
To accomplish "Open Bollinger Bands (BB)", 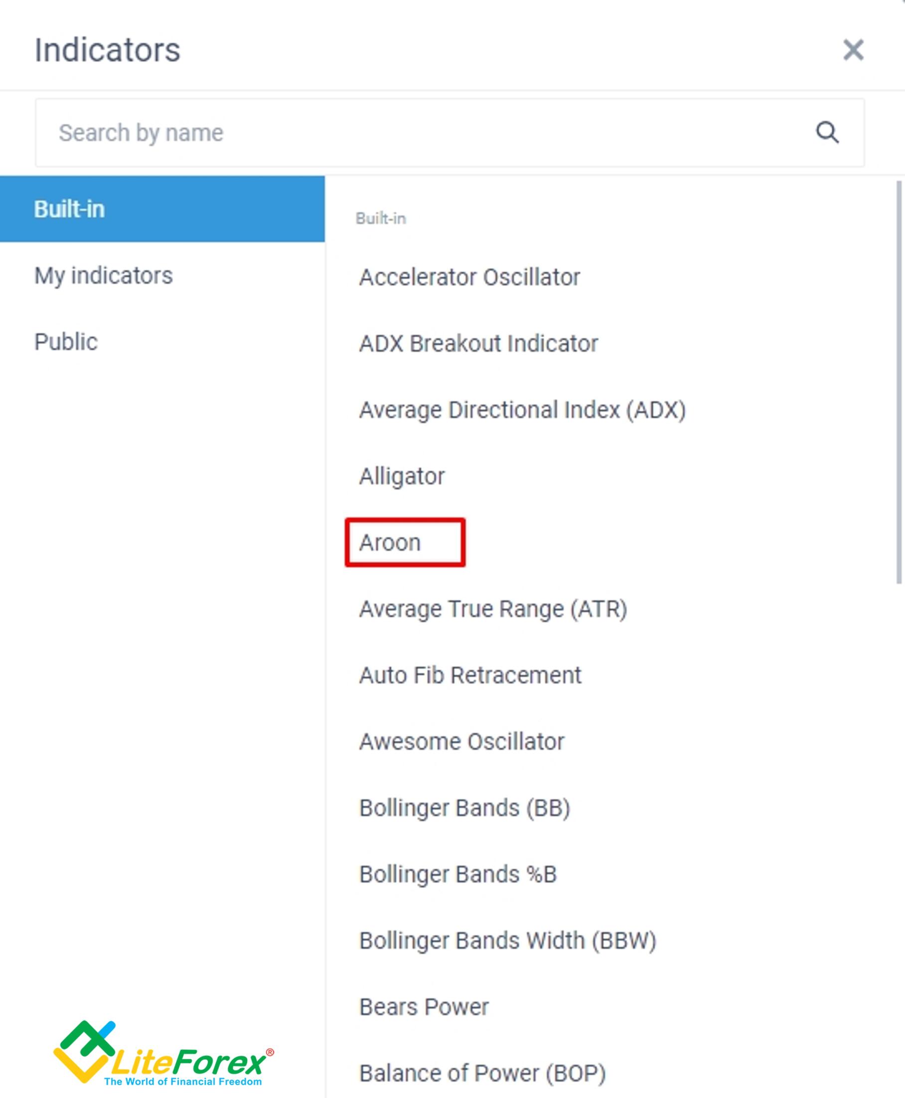I will click(465, 807).
